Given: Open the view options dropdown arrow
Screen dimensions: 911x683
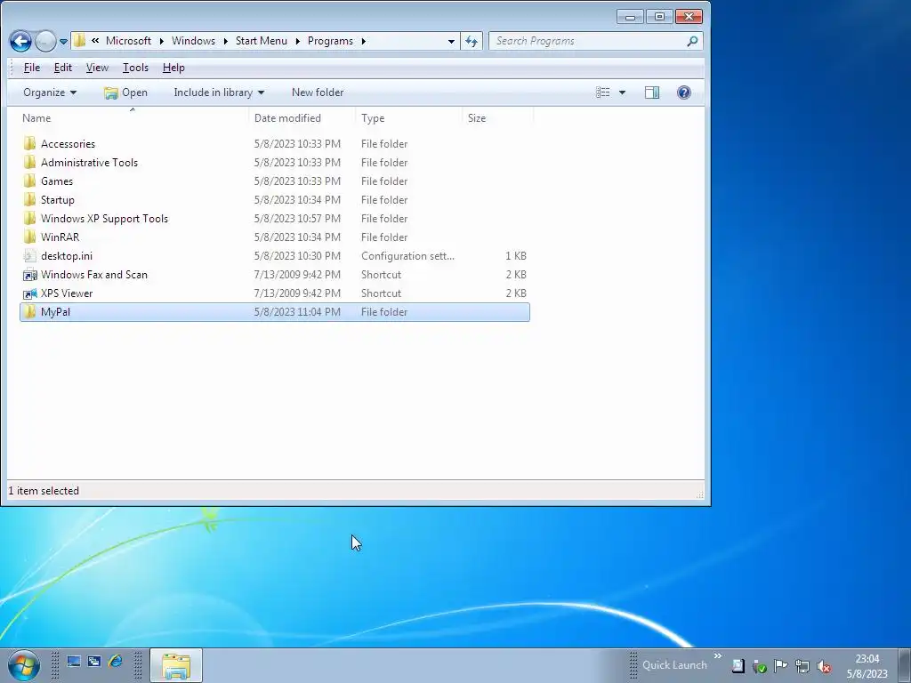Looking at the screenshot, I should pos(622,92).
